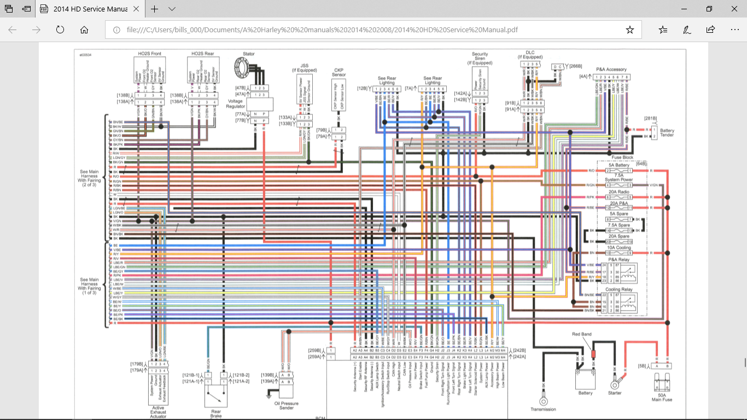This screenshot has height=420, width=747.
Task: Go back to the previous page
Action: [13, 30]
